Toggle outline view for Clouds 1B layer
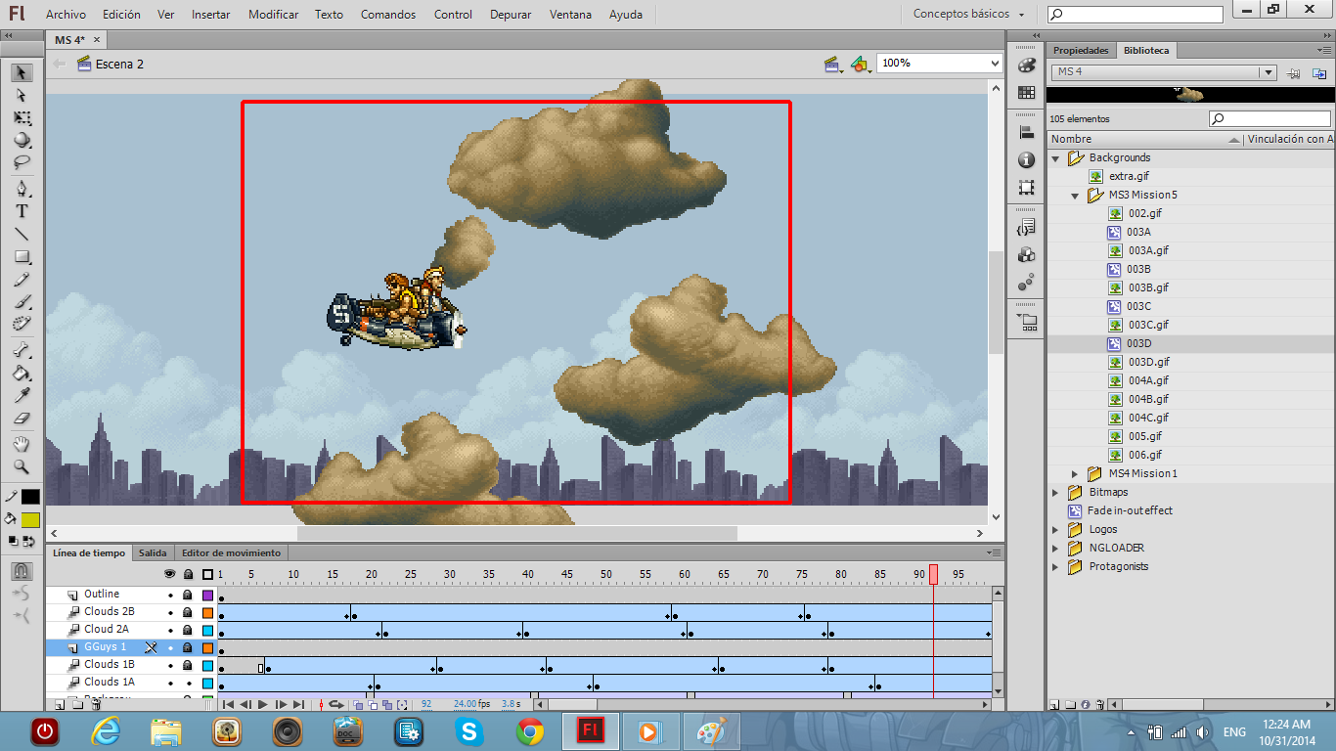 click(207, 665)
